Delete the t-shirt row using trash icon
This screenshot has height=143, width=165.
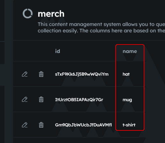point(41,125)
